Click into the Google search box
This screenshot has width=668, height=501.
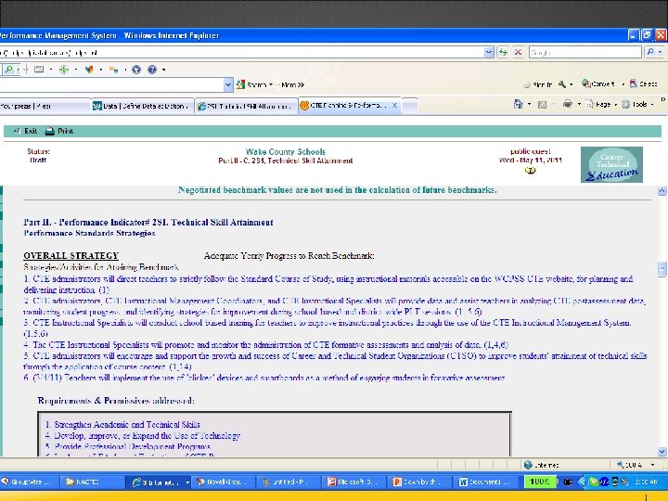[x=584, y=52]
